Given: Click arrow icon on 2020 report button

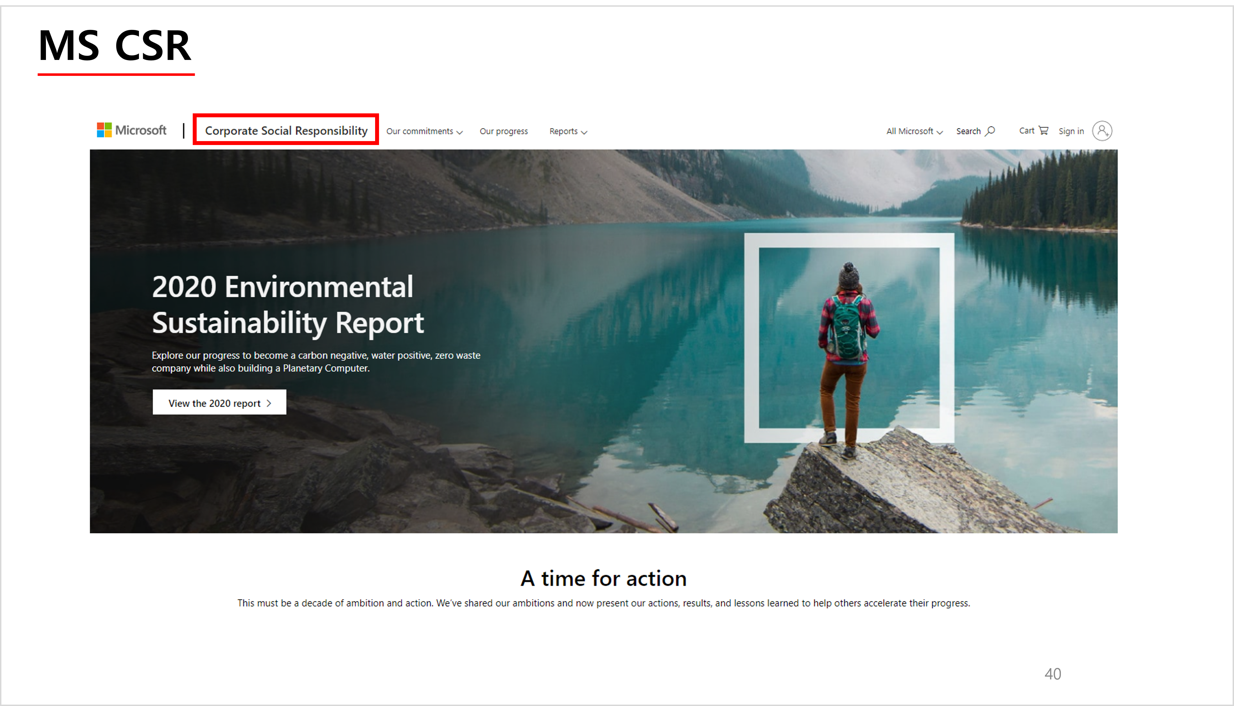Looking at the screenshot, I should (269, 403).
